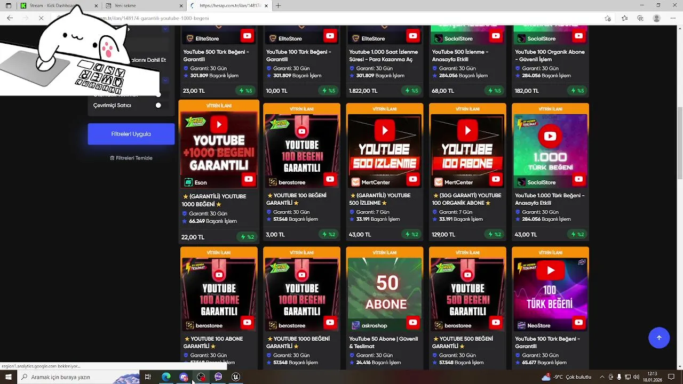Image resolution: width=683 pixels, height=384 pixels.
Task: Open a new browser tab
Action: tap(278, 5)
